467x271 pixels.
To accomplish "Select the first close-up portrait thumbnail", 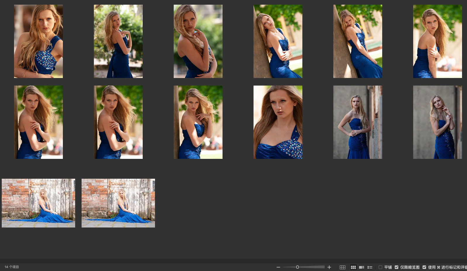I will (38, 41).
